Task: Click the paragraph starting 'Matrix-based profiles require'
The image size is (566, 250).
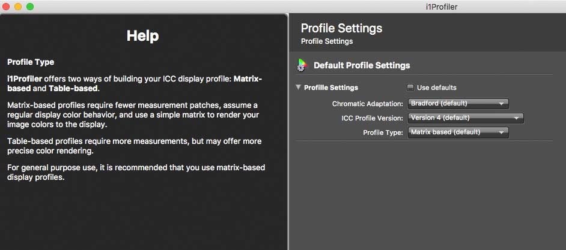Action: pos(133,115)
